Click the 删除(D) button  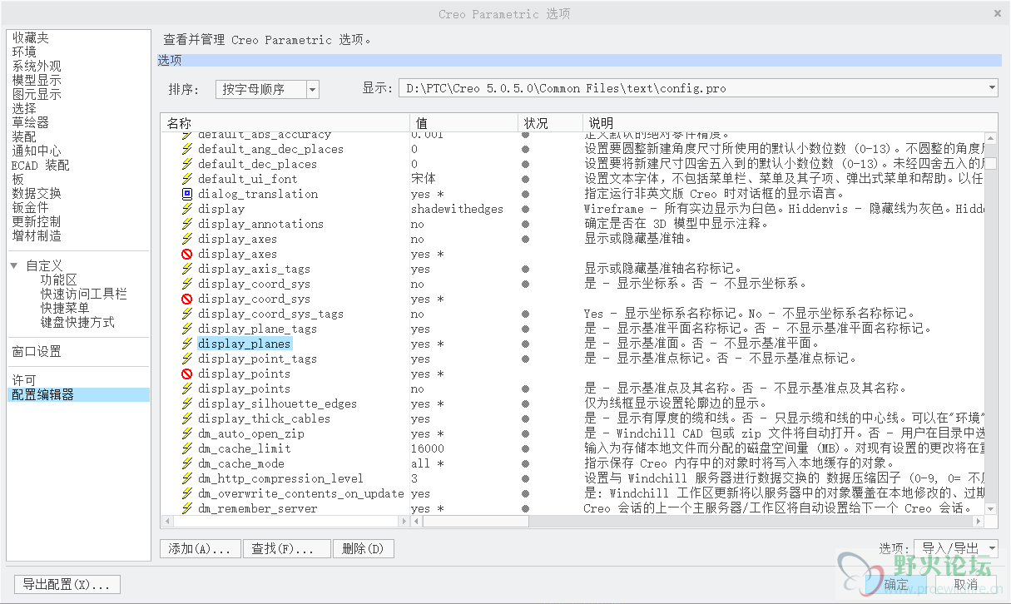point(363,549)
